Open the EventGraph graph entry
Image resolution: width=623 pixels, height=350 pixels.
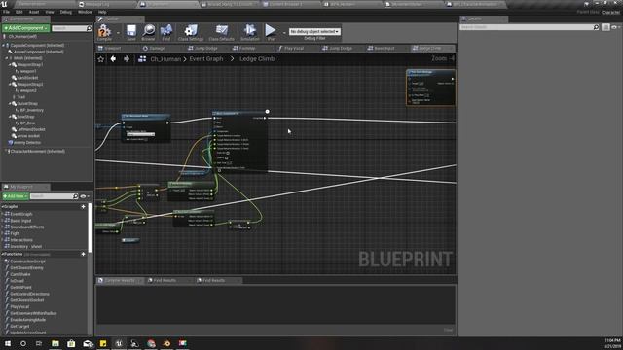tap(21, 214)
